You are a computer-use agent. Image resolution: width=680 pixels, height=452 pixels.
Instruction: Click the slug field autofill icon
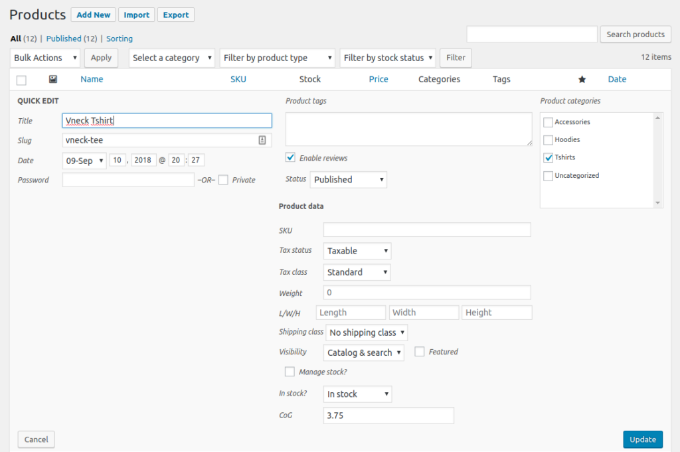click(x=262, y=140)
